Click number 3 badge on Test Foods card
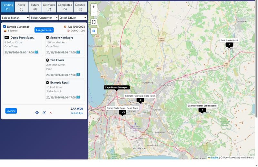This screenshot has width=258, height=167. coord(47,60)
